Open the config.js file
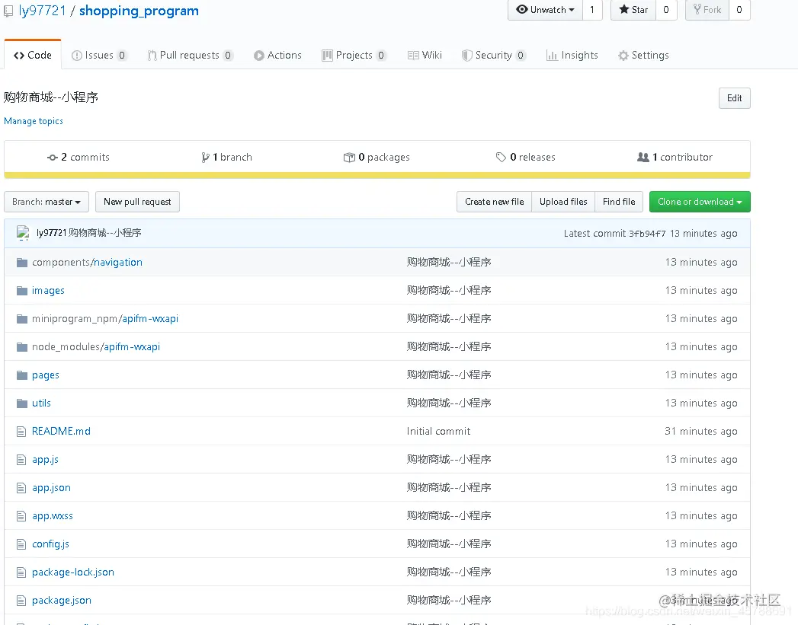 [x=50, y=544]
